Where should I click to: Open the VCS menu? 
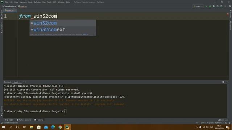tap(55, 2)
